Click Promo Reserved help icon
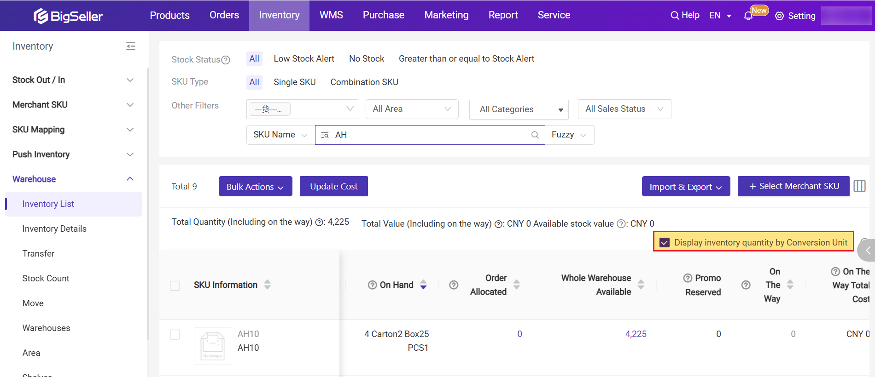 [x=688, y=278]
